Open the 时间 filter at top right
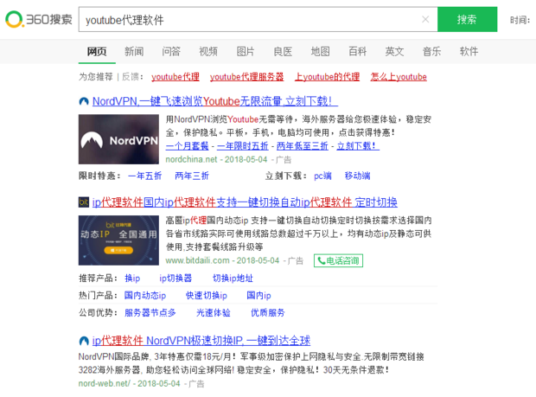The width and height of the screenshot is (536, 397). coord(520,20)
